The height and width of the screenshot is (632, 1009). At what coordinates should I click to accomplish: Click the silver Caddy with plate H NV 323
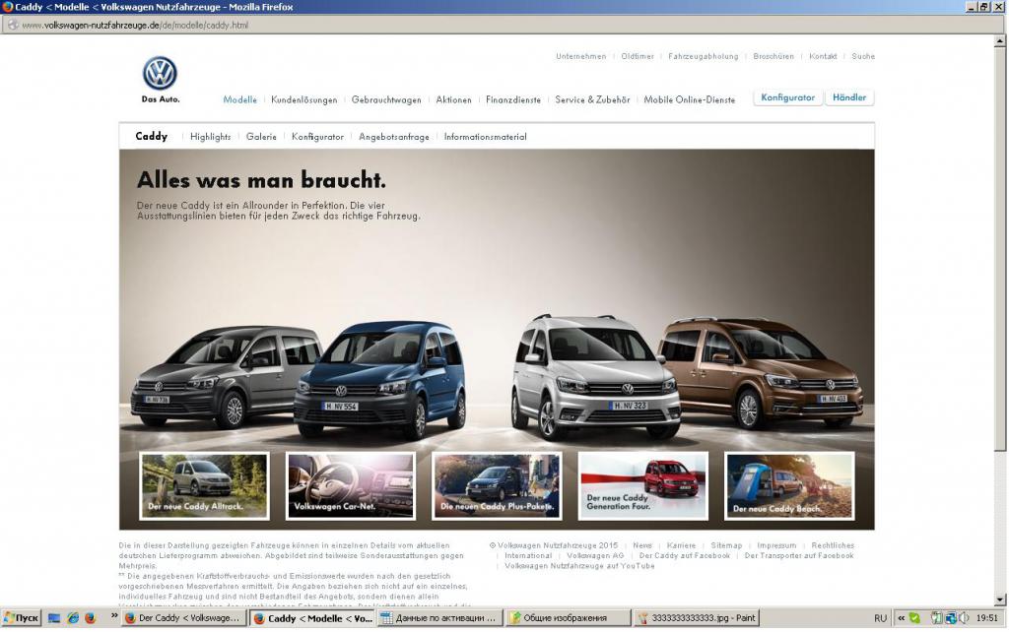(595, 376)
